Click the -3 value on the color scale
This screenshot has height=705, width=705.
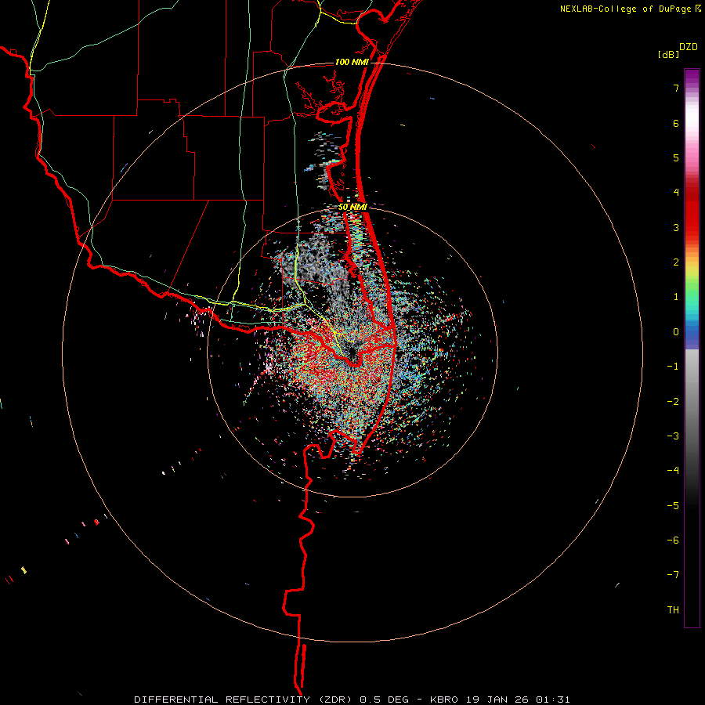(x=673, y=436)
